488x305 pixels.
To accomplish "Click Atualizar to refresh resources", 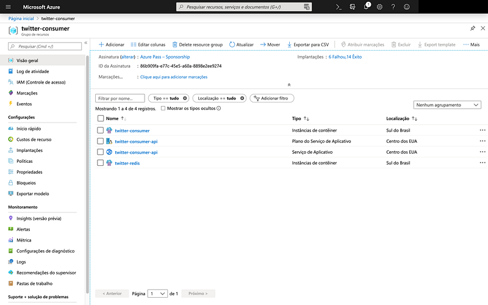I will click(242, 45).
